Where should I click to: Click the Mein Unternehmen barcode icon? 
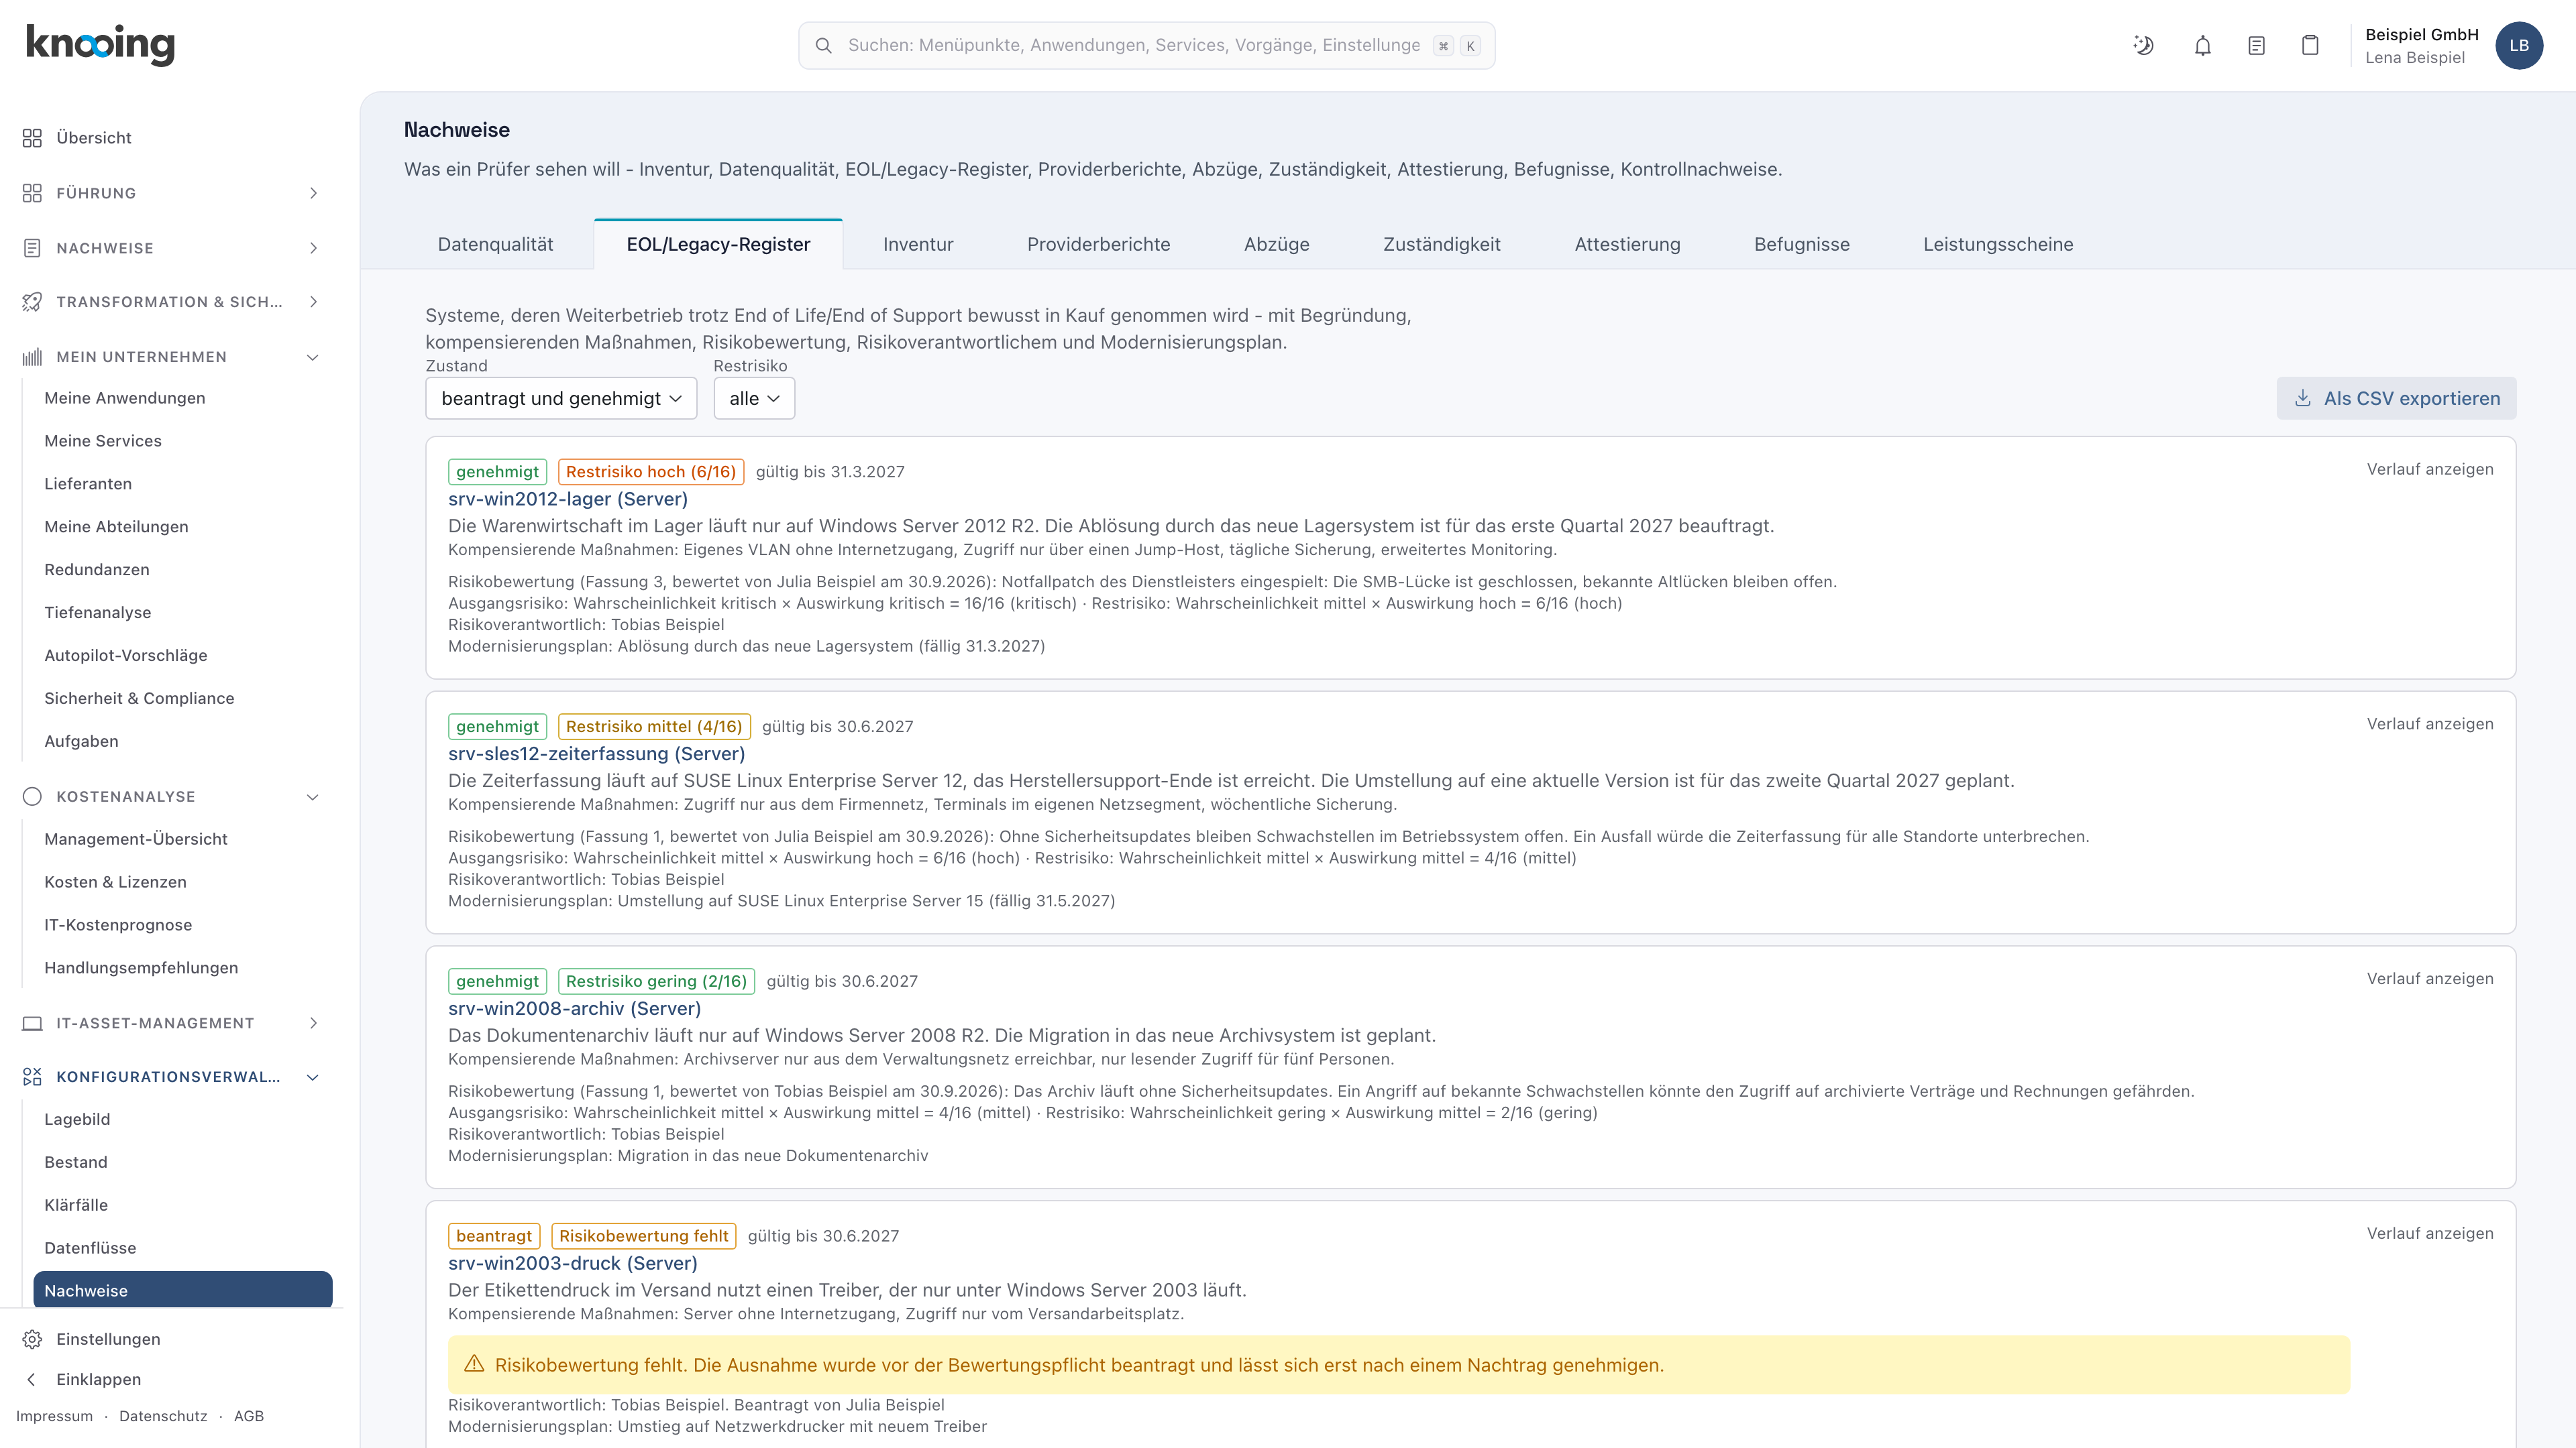[x=32, y=357]
